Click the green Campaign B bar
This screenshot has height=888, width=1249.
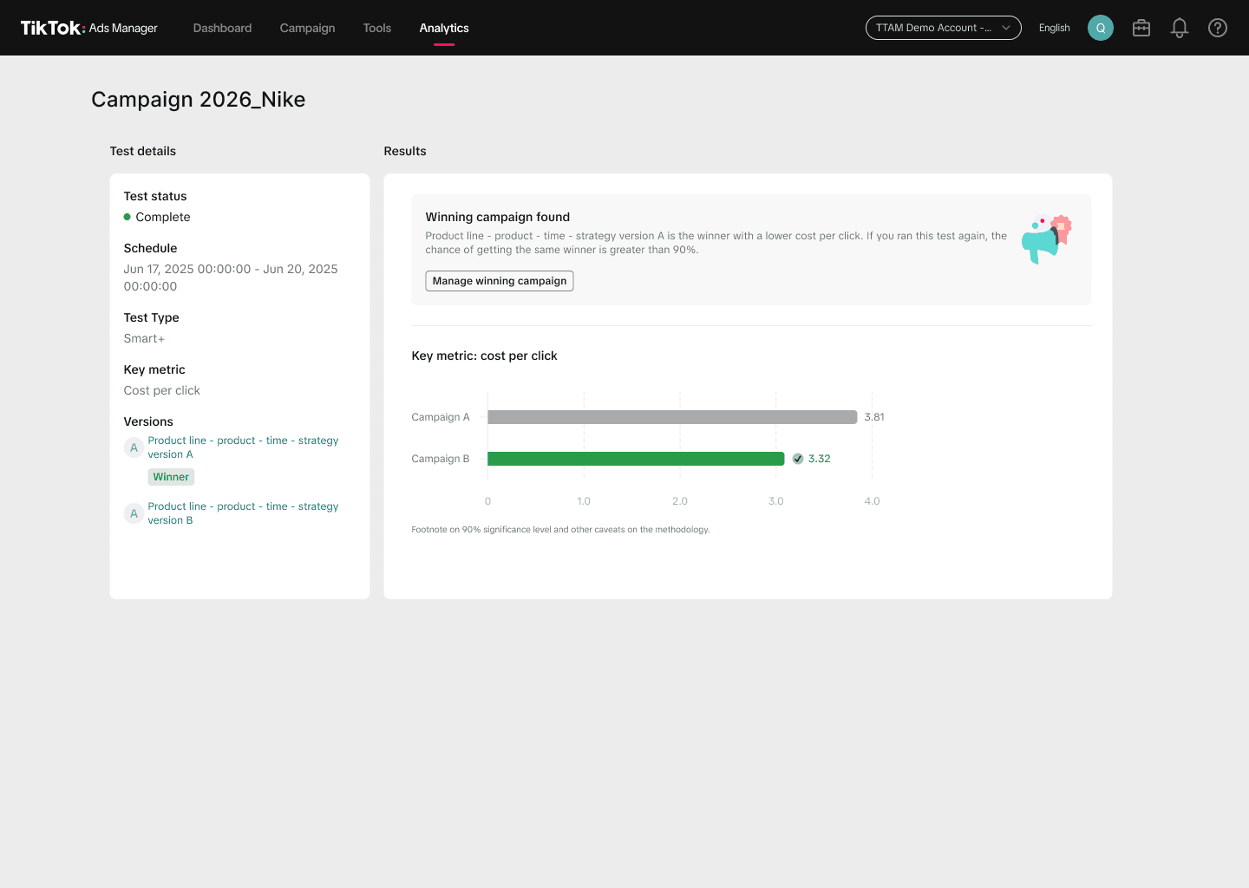coord(636,459)
